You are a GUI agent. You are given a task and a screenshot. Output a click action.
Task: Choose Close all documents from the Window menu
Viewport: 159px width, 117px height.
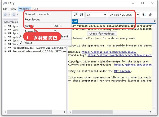(45, 14)
